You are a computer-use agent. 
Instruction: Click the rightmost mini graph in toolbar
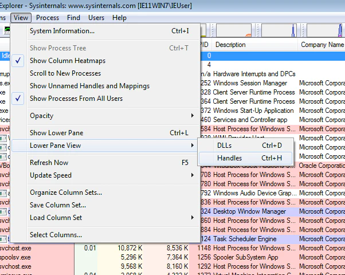click(x=324, y=30)
